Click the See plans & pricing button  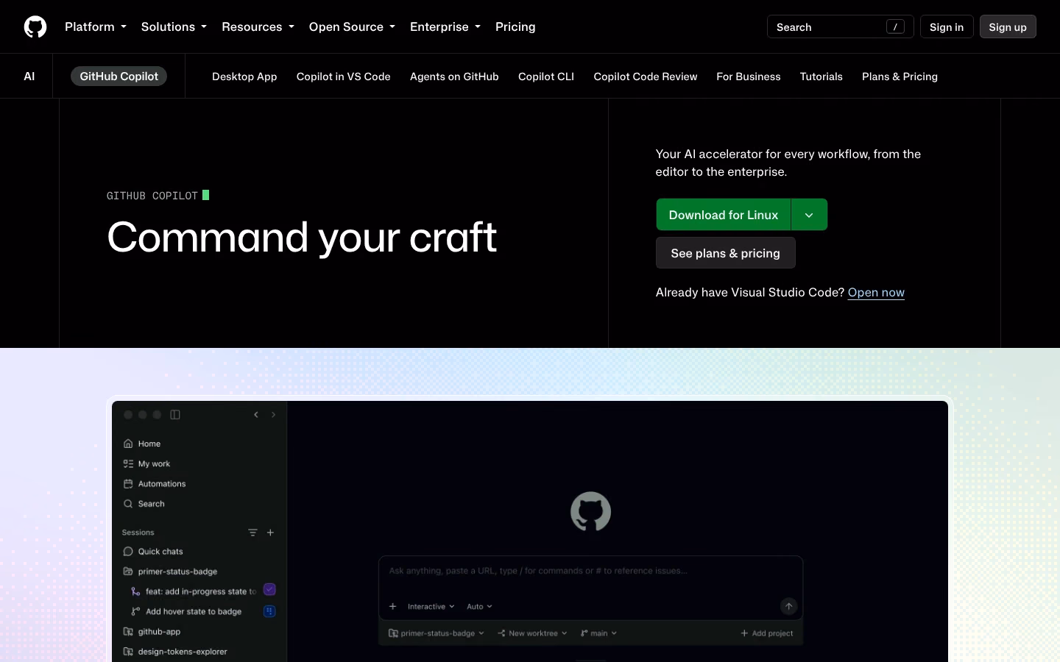(x=726, y=253)
